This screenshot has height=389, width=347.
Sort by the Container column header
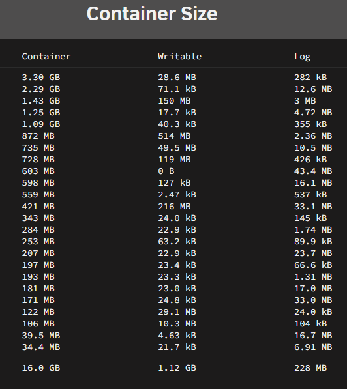(x=46, y=57)
